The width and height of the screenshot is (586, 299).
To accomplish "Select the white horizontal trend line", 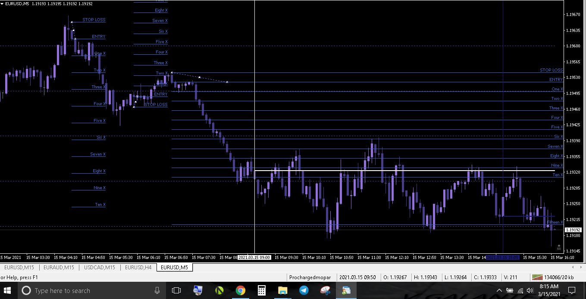I will [x=404, y=171].
